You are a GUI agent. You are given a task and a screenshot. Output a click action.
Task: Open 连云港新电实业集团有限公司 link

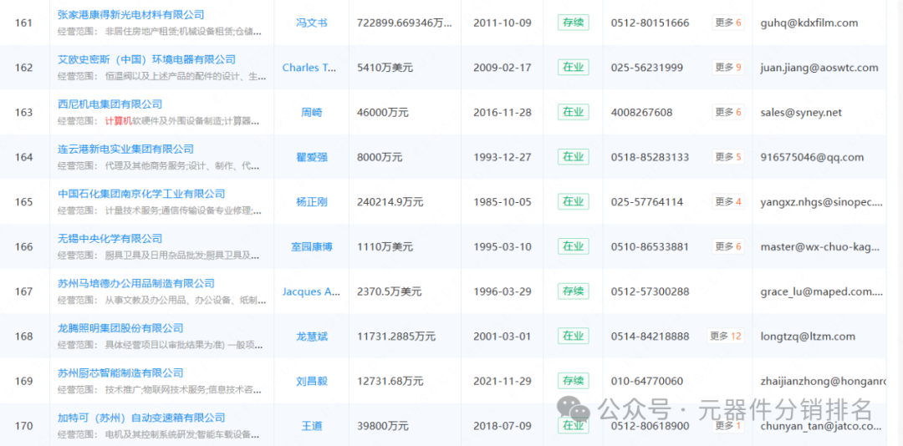(125, 150)
